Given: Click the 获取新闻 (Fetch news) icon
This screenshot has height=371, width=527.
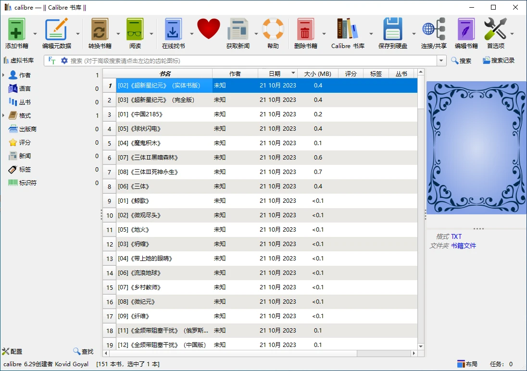Looking at the screenshot, I should pos(239,29).
